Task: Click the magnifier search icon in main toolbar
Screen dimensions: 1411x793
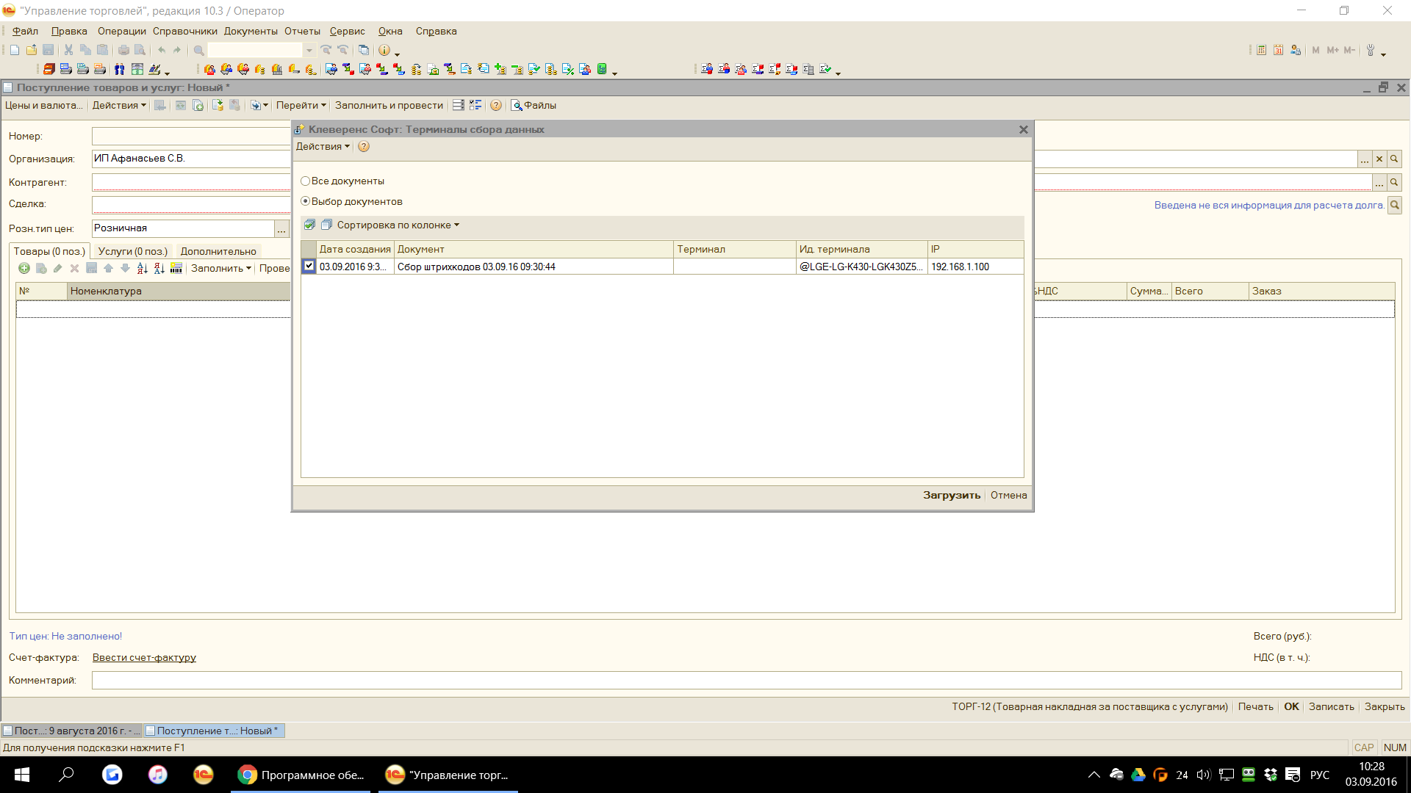Action: click(x=198, y=50)
